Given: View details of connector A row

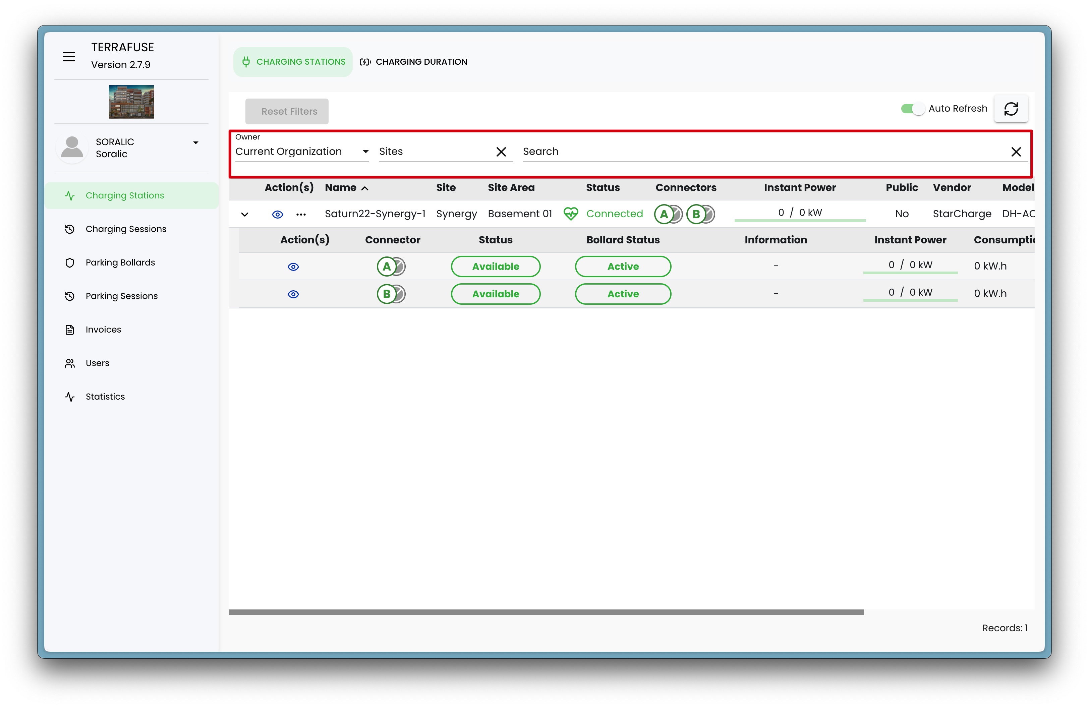Looking at the screenshot, I should (293, 267).
